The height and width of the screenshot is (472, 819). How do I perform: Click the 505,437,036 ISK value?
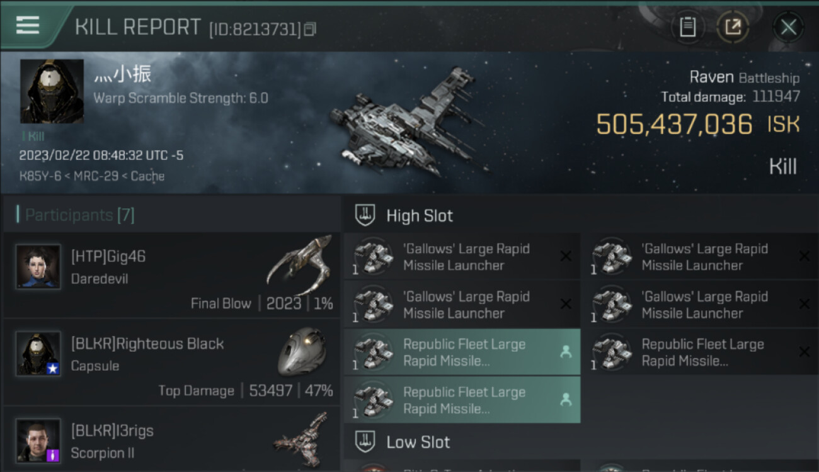[674, 125]
